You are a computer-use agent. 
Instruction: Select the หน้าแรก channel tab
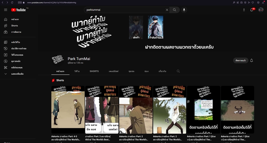[x=60, y=71]
